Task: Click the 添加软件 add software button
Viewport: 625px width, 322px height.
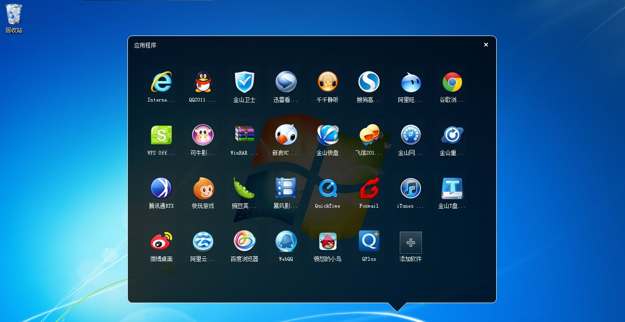Action: (410, 243)
